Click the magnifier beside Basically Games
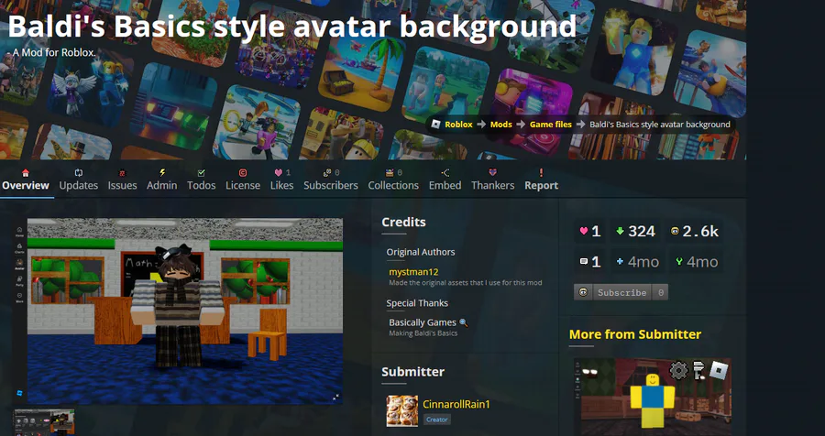 point(463,322)
